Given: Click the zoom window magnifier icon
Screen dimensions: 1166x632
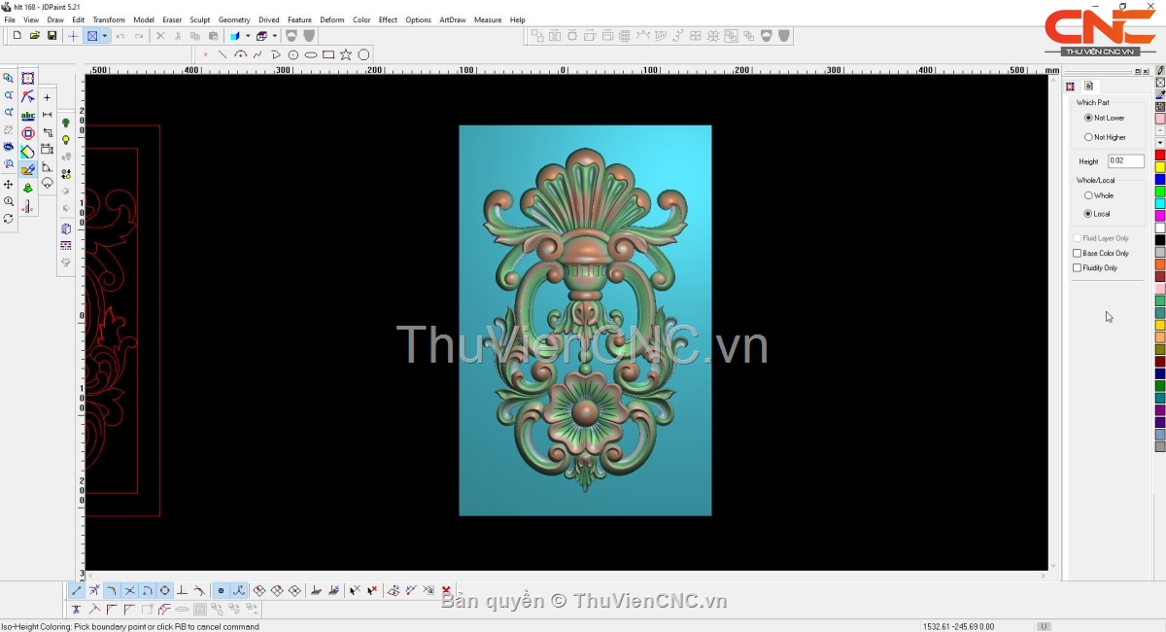Looking at the screenshot, I should pos(9,79).
